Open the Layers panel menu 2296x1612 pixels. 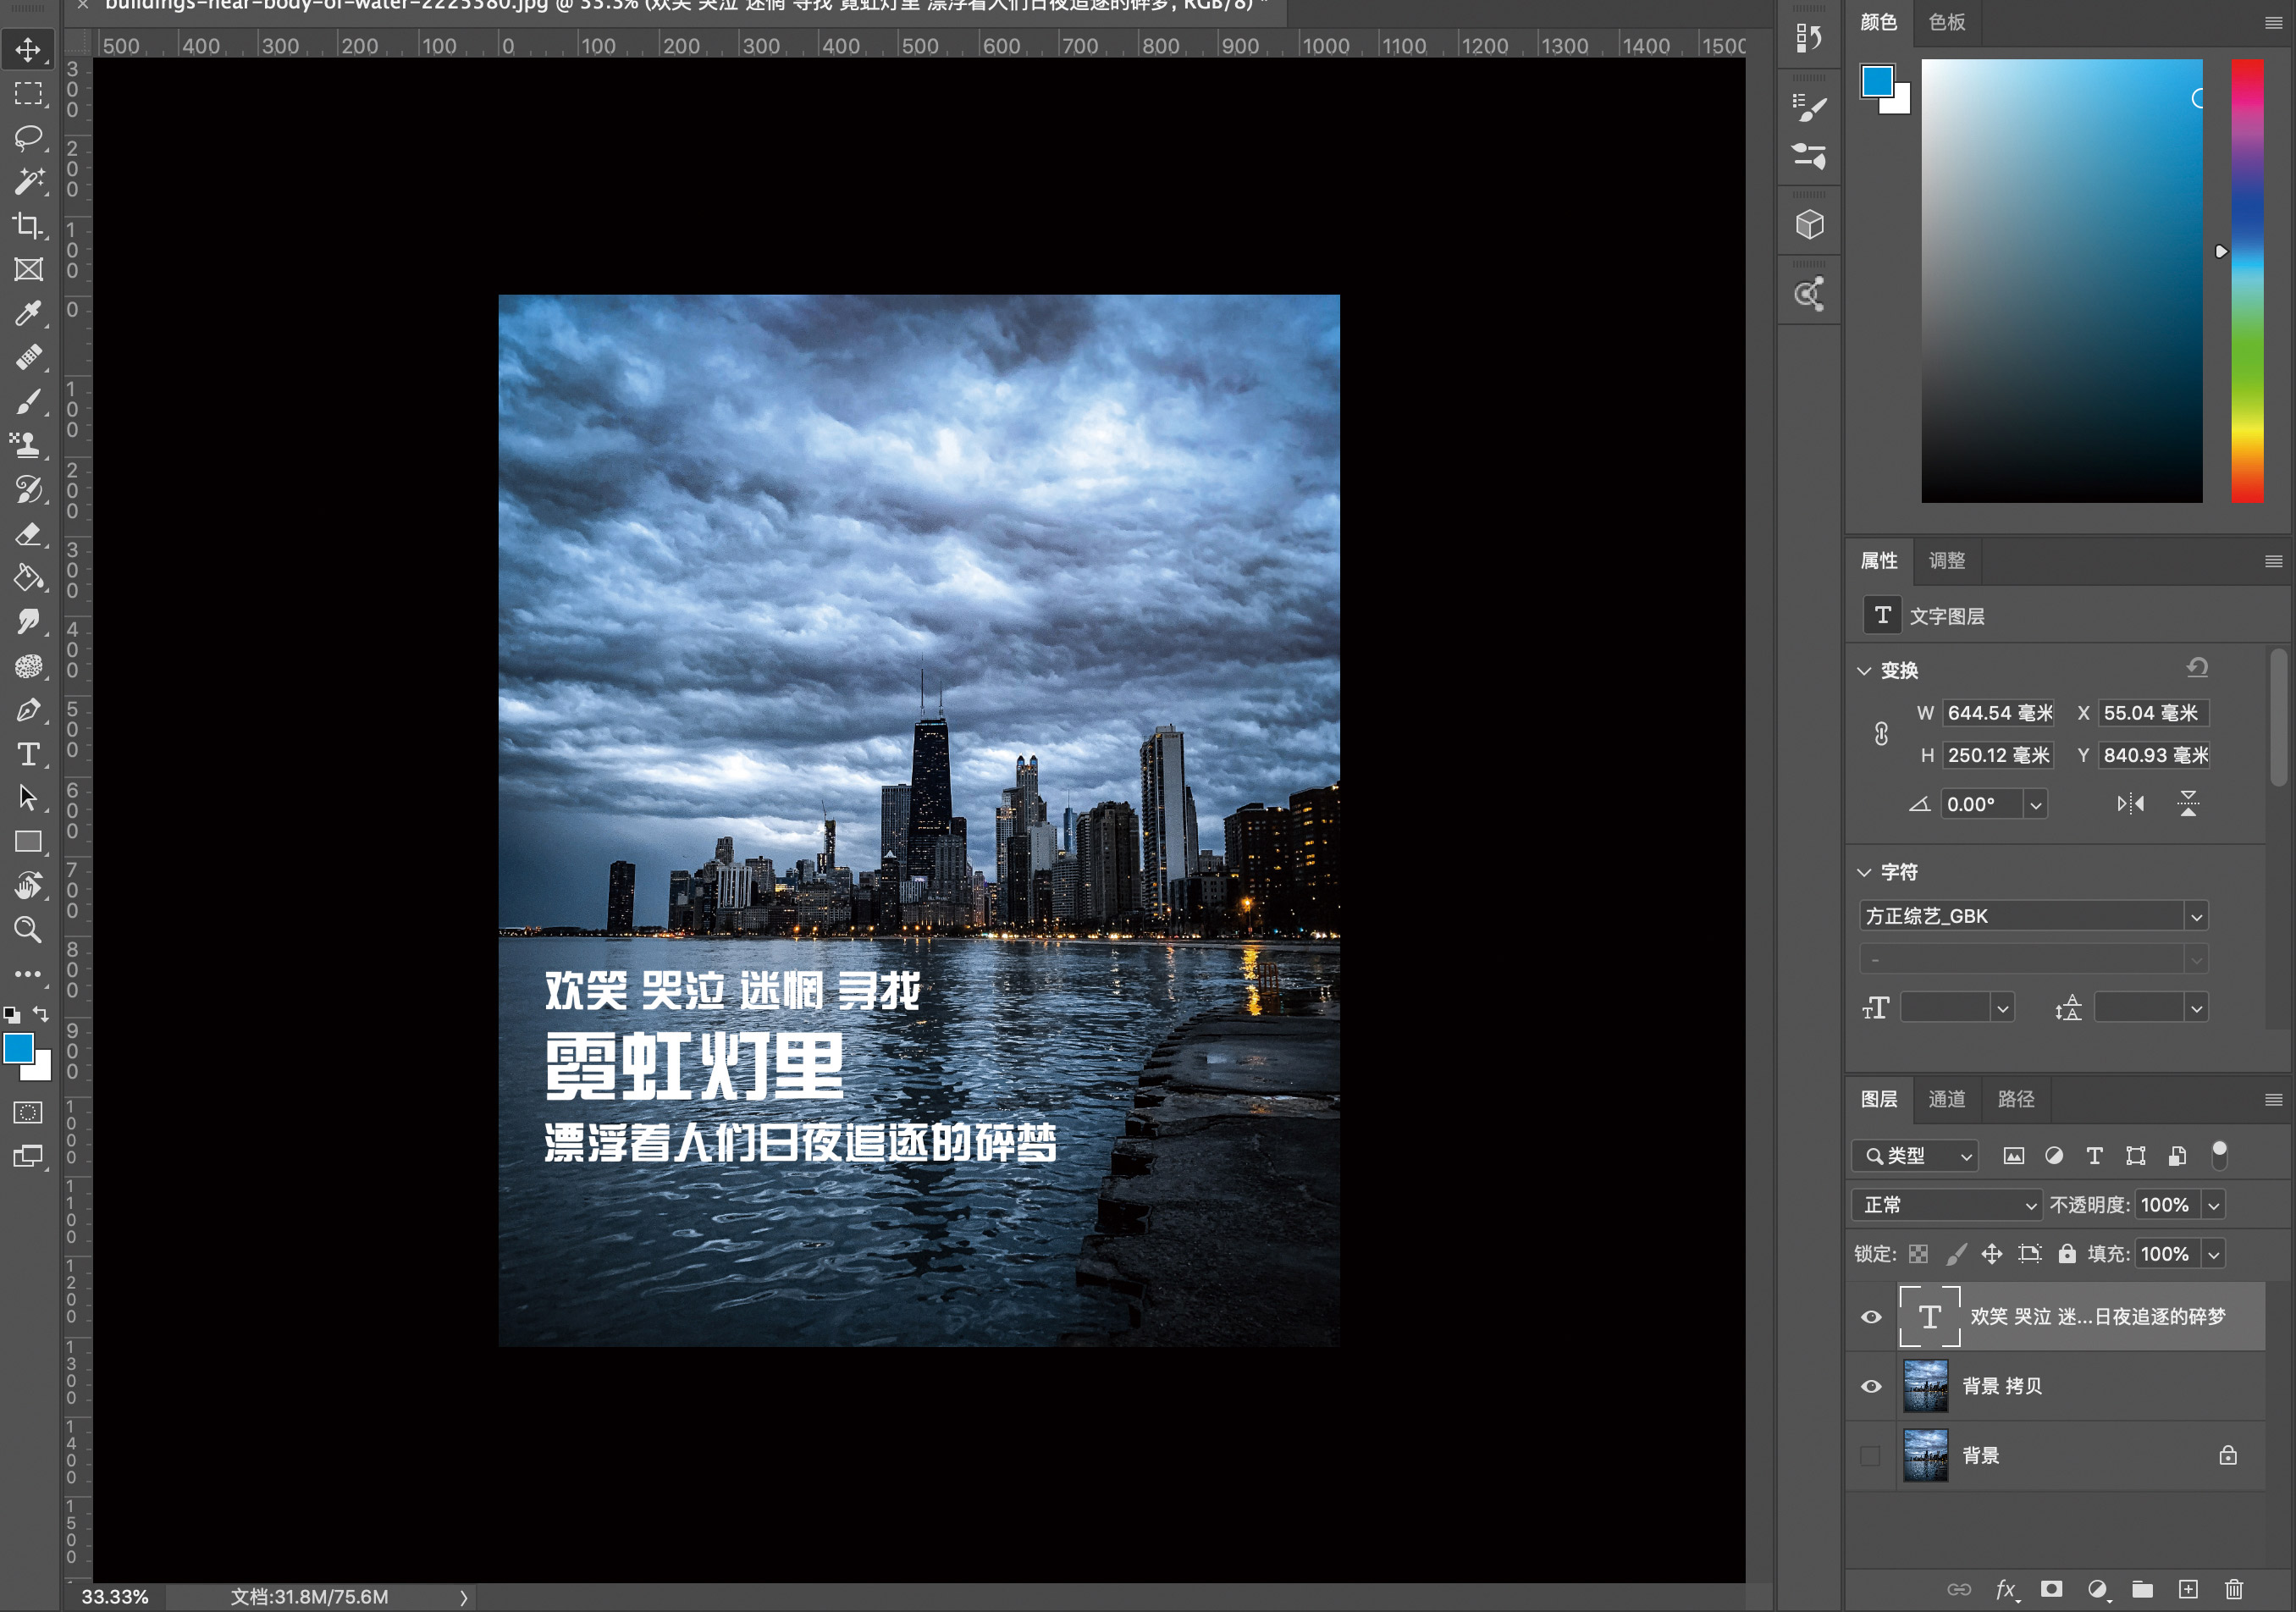(x=2274, y=1100)
